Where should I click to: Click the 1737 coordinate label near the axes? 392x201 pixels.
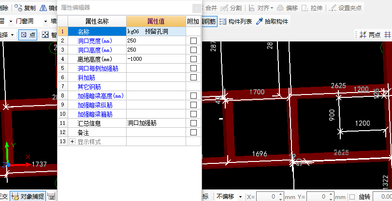click(39, 164)
